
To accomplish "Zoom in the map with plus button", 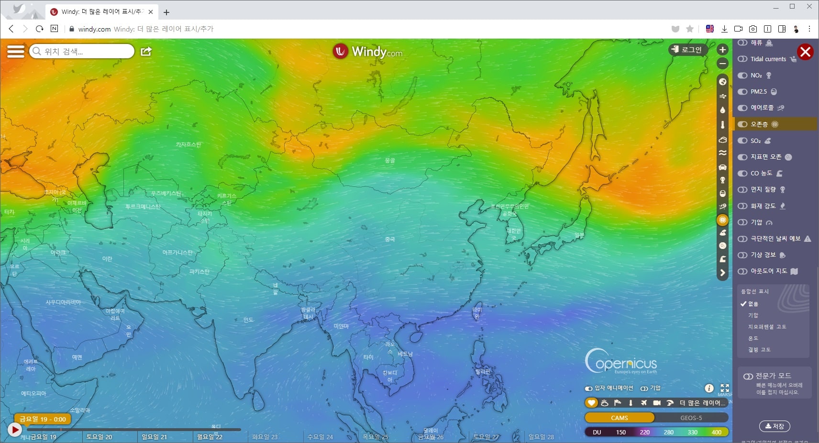I will coord(722,50).
